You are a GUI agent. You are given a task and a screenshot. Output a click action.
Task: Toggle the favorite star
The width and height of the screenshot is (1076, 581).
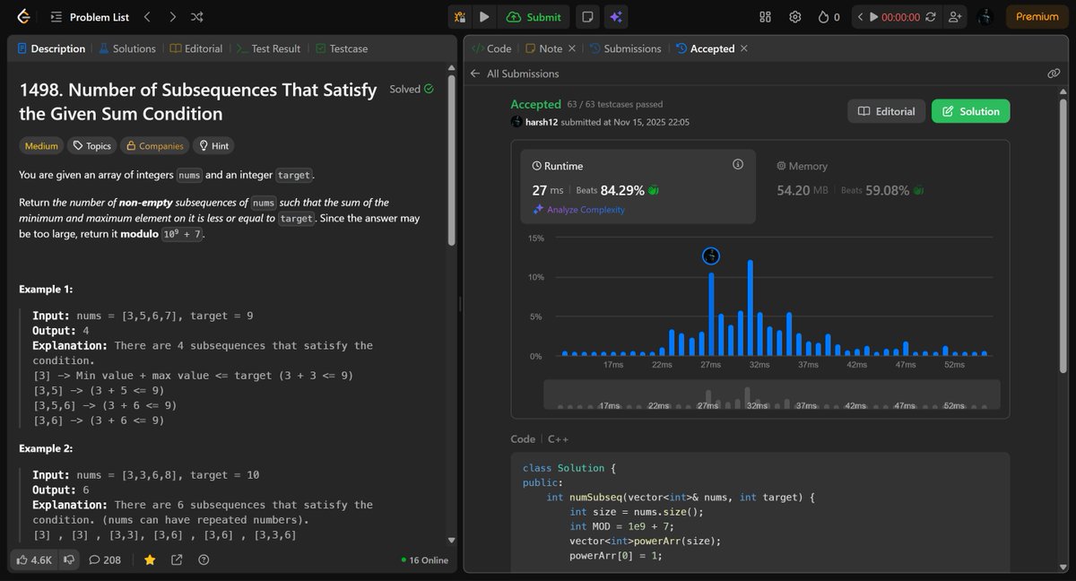(150, 559)
